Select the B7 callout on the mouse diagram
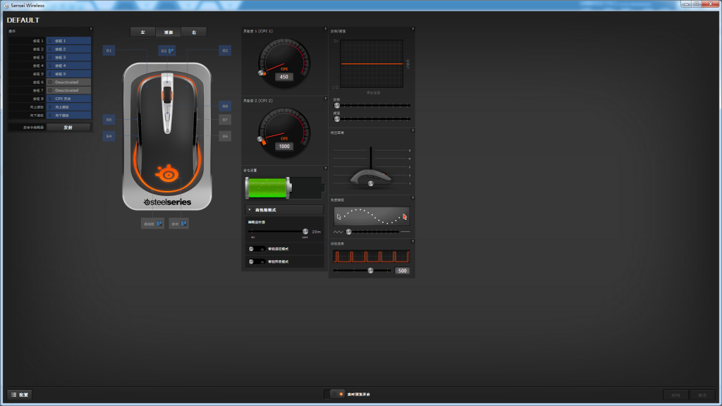 click(x=225, y=120)
